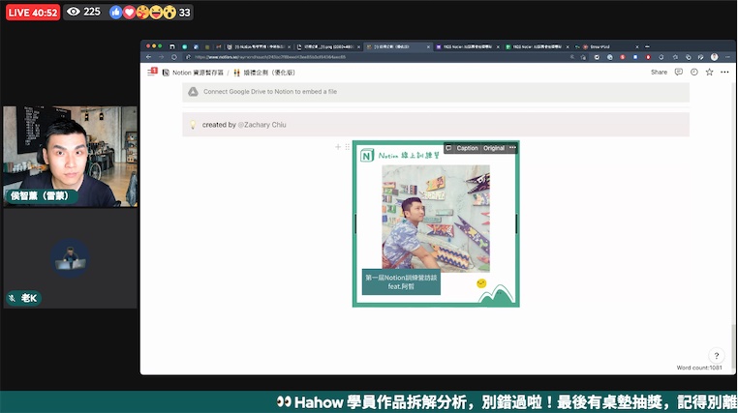Click the six-dot block drag handle
This screenshot has width=738, height=413.
[x=348, y=147]
